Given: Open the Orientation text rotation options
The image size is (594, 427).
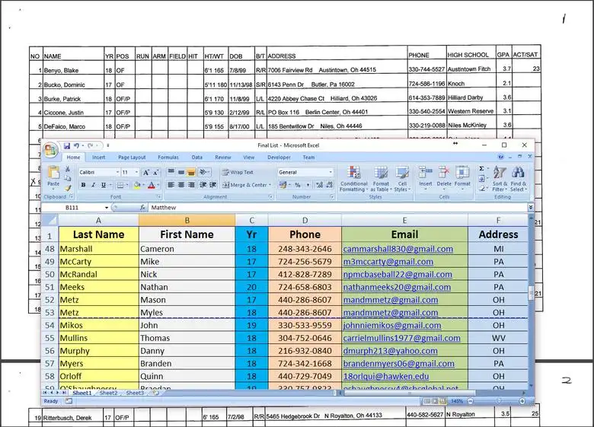Looking at the screenshot, I should [204, 172].
